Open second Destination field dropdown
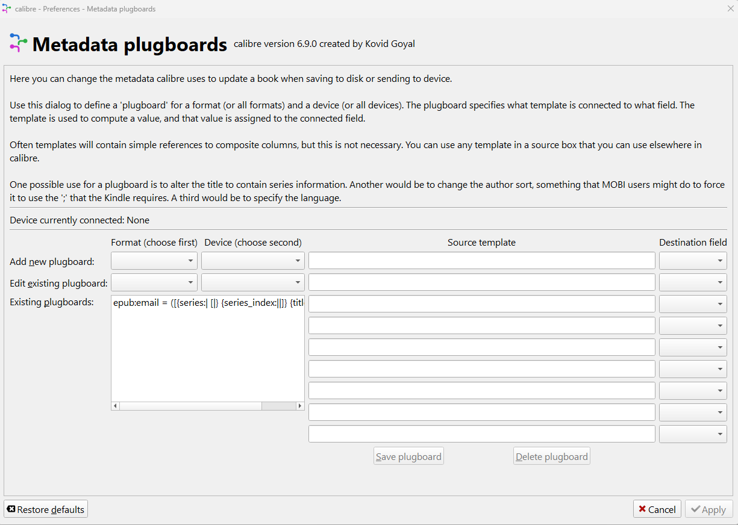 (x=693, y=282)
